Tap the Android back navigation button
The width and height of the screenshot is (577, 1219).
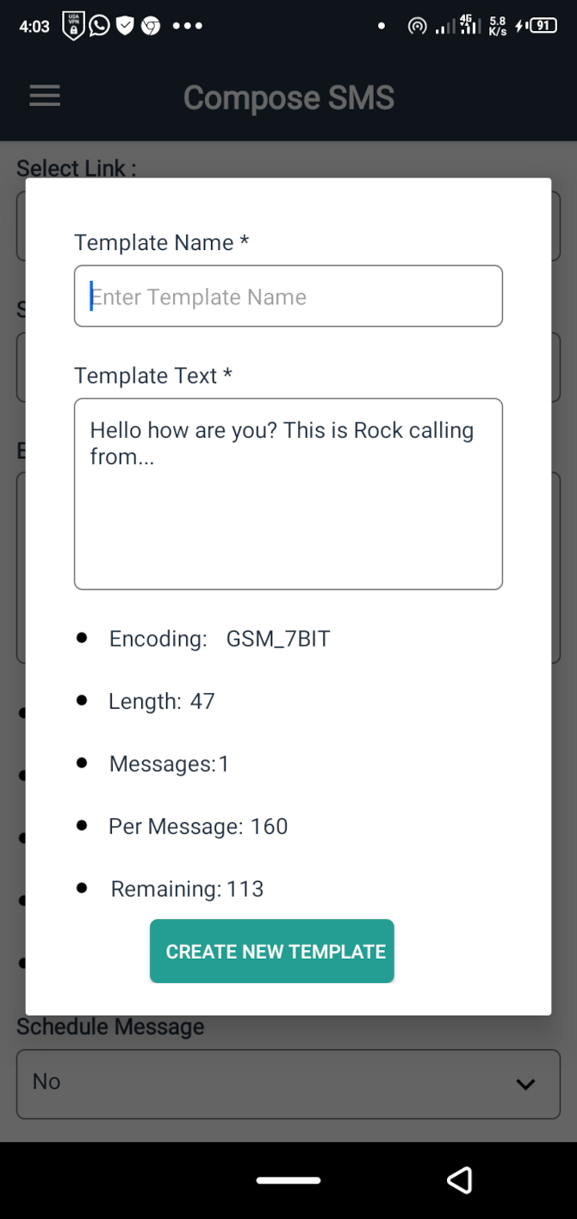click(461, 1180)
